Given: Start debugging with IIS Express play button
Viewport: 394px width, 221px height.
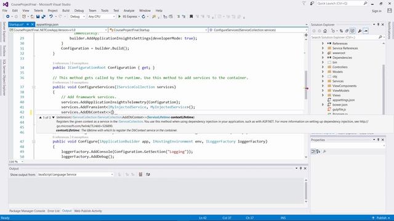Looking at the screenshot, I should coord(119,17).
